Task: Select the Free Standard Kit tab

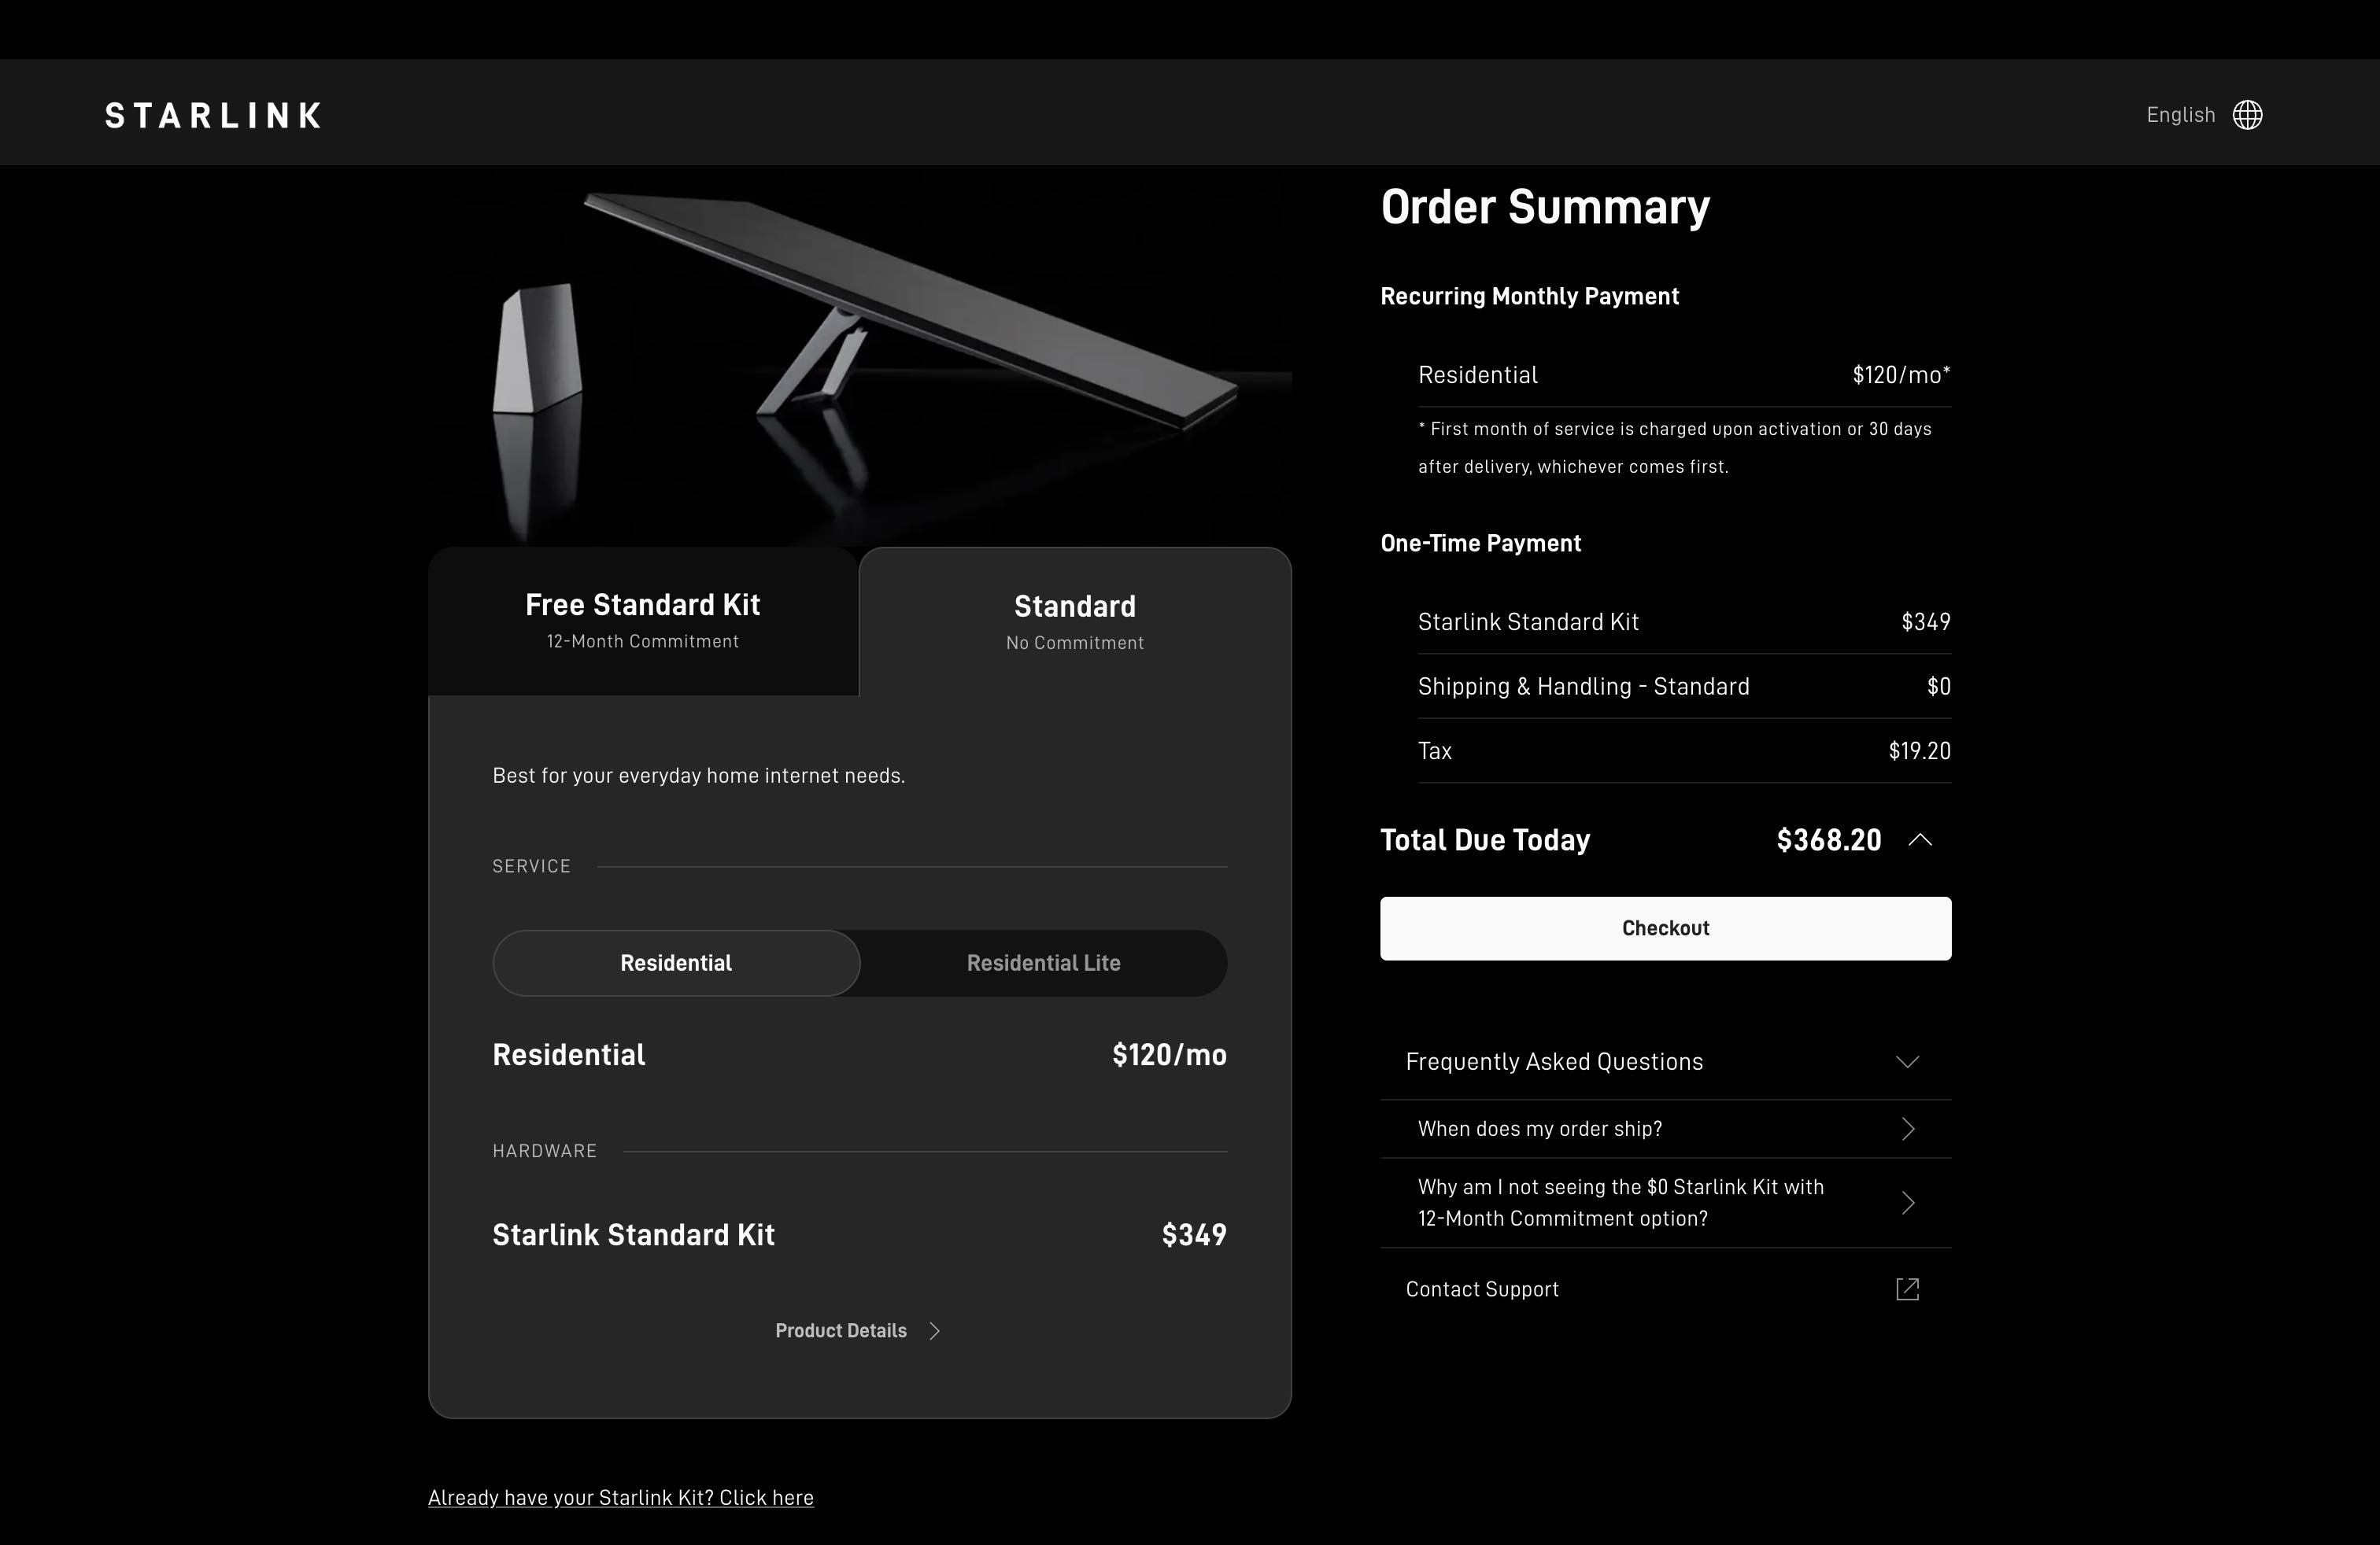Action: click(643, 621)
